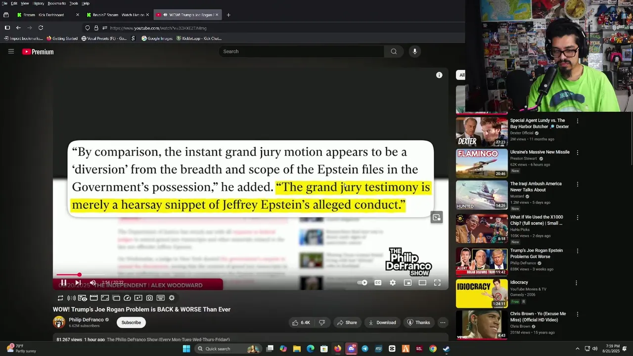Click the volume boost broadcast icon

[71, 298]
